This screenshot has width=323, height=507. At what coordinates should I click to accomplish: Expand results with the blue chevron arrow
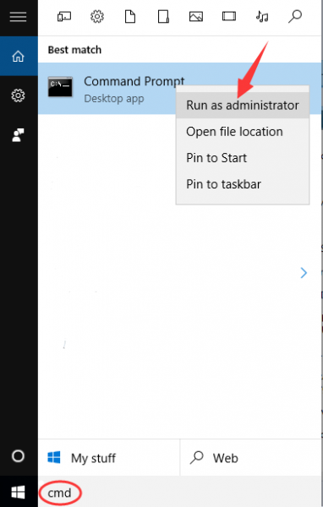[x=304, y=273]
